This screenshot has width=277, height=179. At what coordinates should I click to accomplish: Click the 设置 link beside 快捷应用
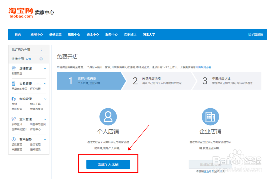pos(29,59)
